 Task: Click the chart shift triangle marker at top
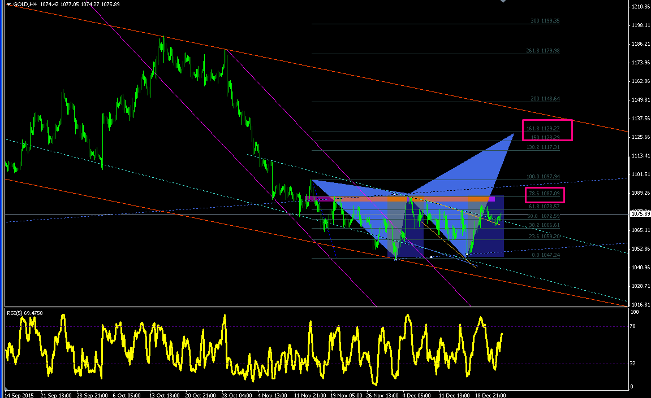pyautogui.click(x=503, y=1)
